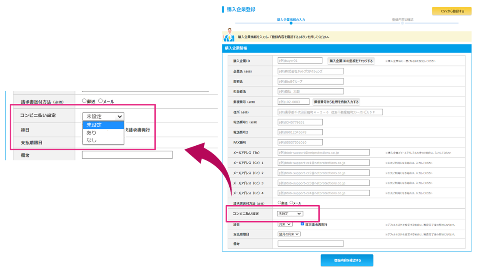The height and width of the screenshot is (269, 484).
Task: Open the 支払期限日 翌月の月末 dropdown
Action: coord(289,234)
